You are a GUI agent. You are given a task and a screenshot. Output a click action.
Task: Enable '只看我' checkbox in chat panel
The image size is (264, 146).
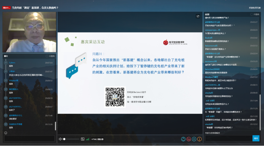point(47,56)
